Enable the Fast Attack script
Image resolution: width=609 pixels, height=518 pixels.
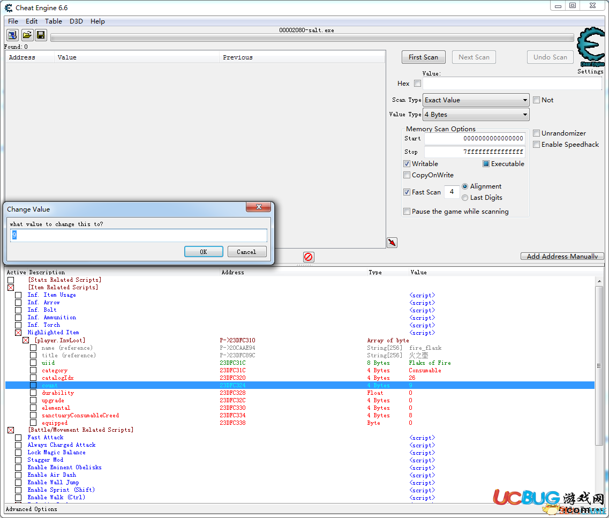coord(18,438)
